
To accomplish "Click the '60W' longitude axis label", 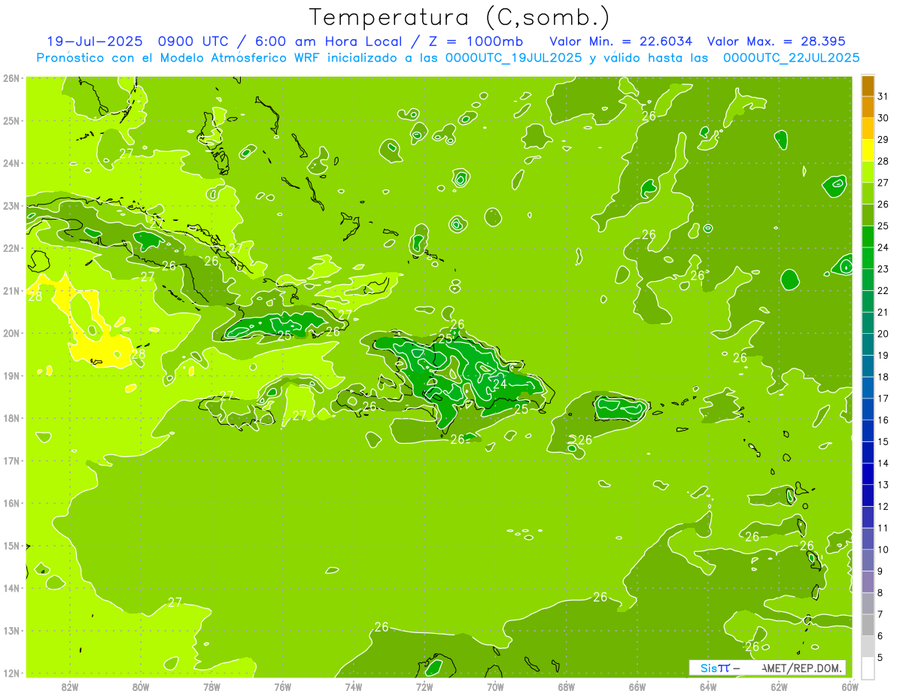I will pyautogui.click(x=850, y=686).
